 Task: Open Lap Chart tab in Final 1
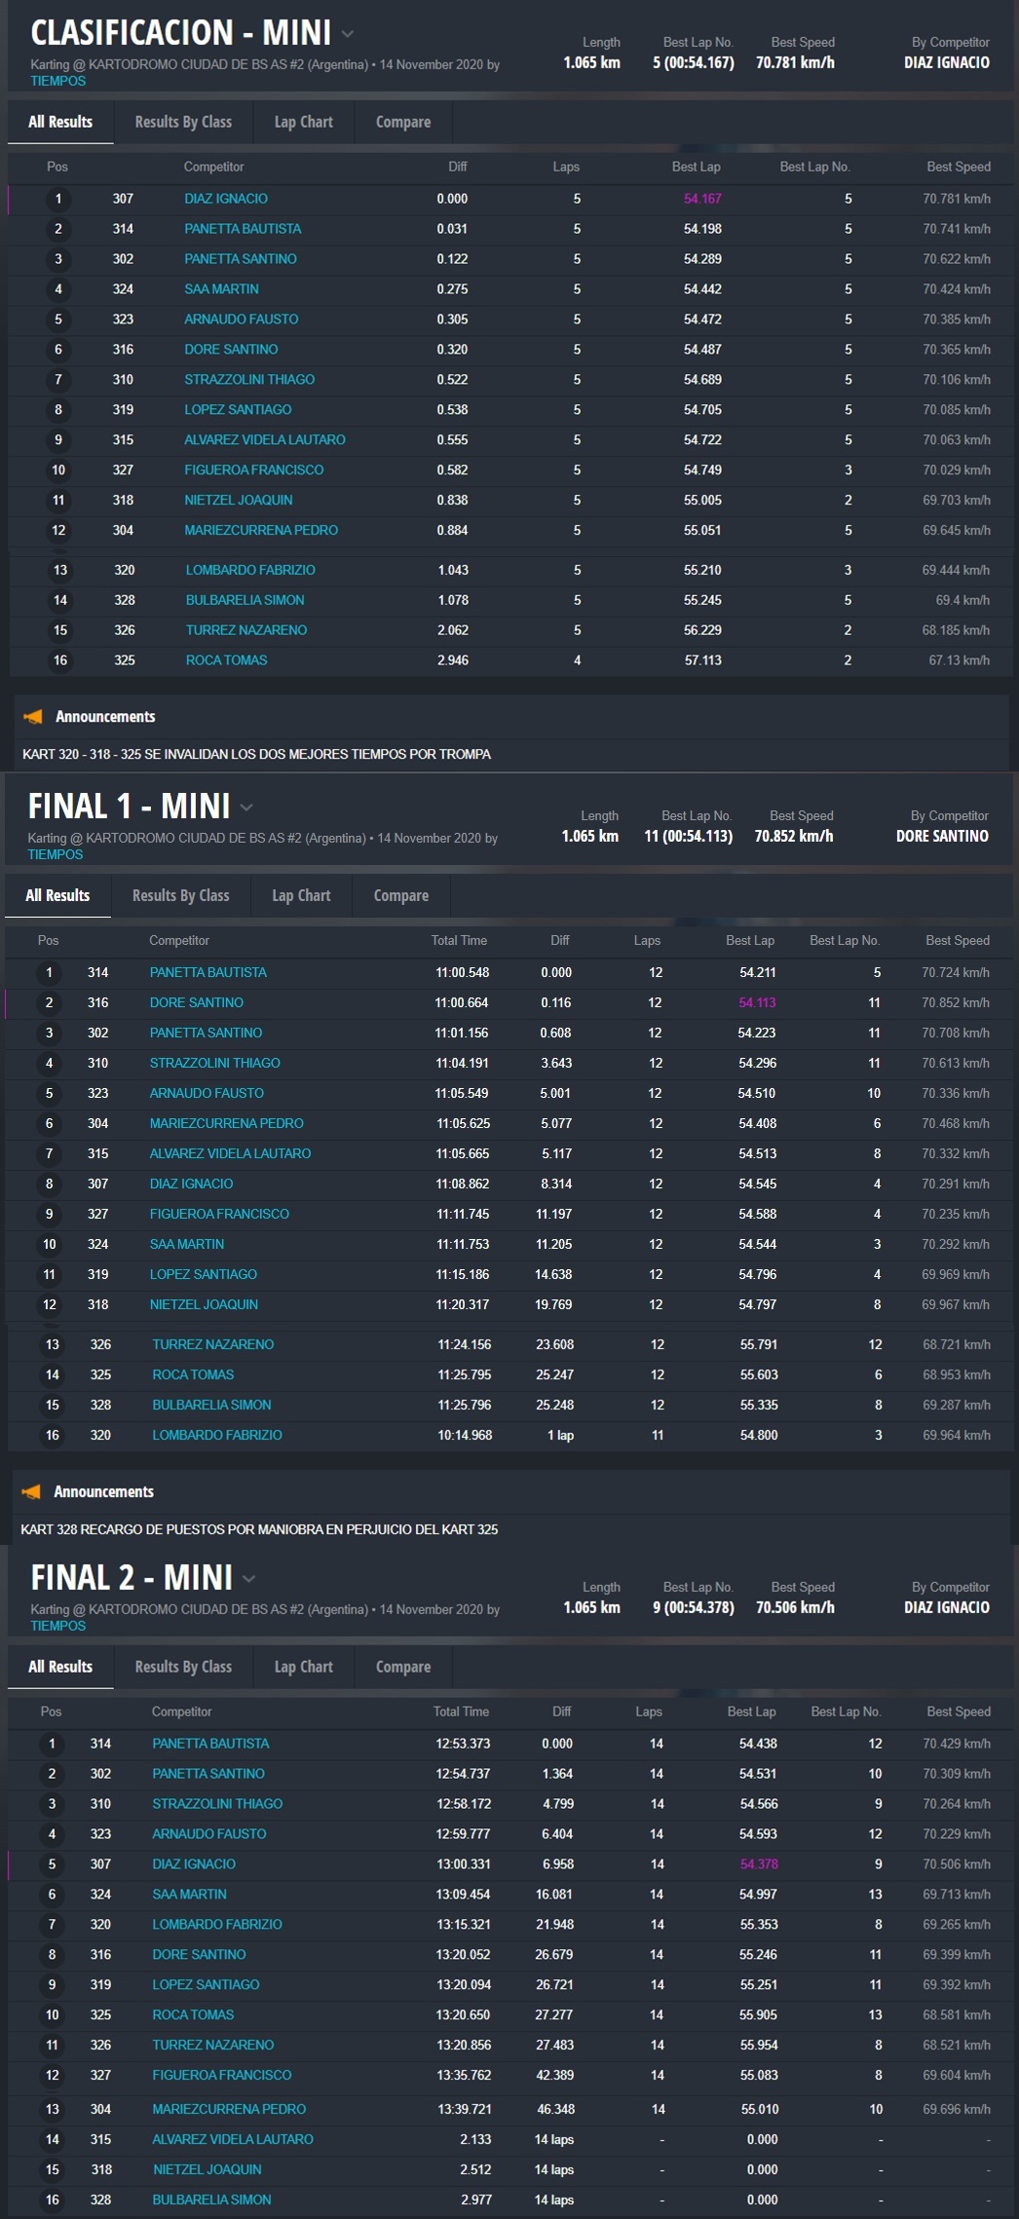pos(301,896)
